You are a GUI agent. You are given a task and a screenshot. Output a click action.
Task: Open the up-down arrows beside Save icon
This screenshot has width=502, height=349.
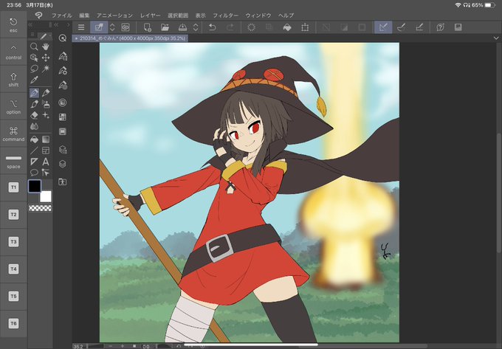[x=196, y=27]
